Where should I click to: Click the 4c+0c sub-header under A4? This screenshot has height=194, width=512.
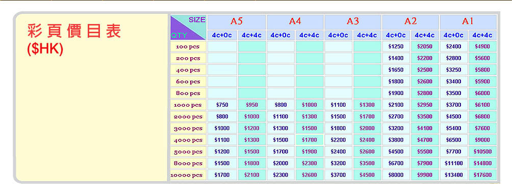pos(280,35)
